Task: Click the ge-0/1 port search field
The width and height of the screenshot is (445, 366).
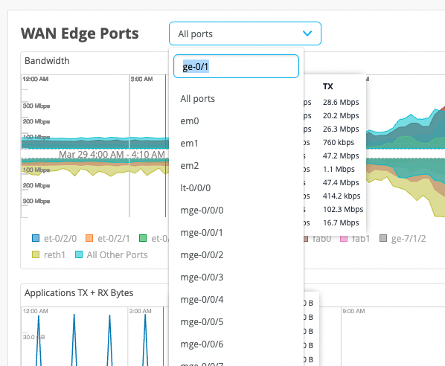Action: click(x=236, y=66)
